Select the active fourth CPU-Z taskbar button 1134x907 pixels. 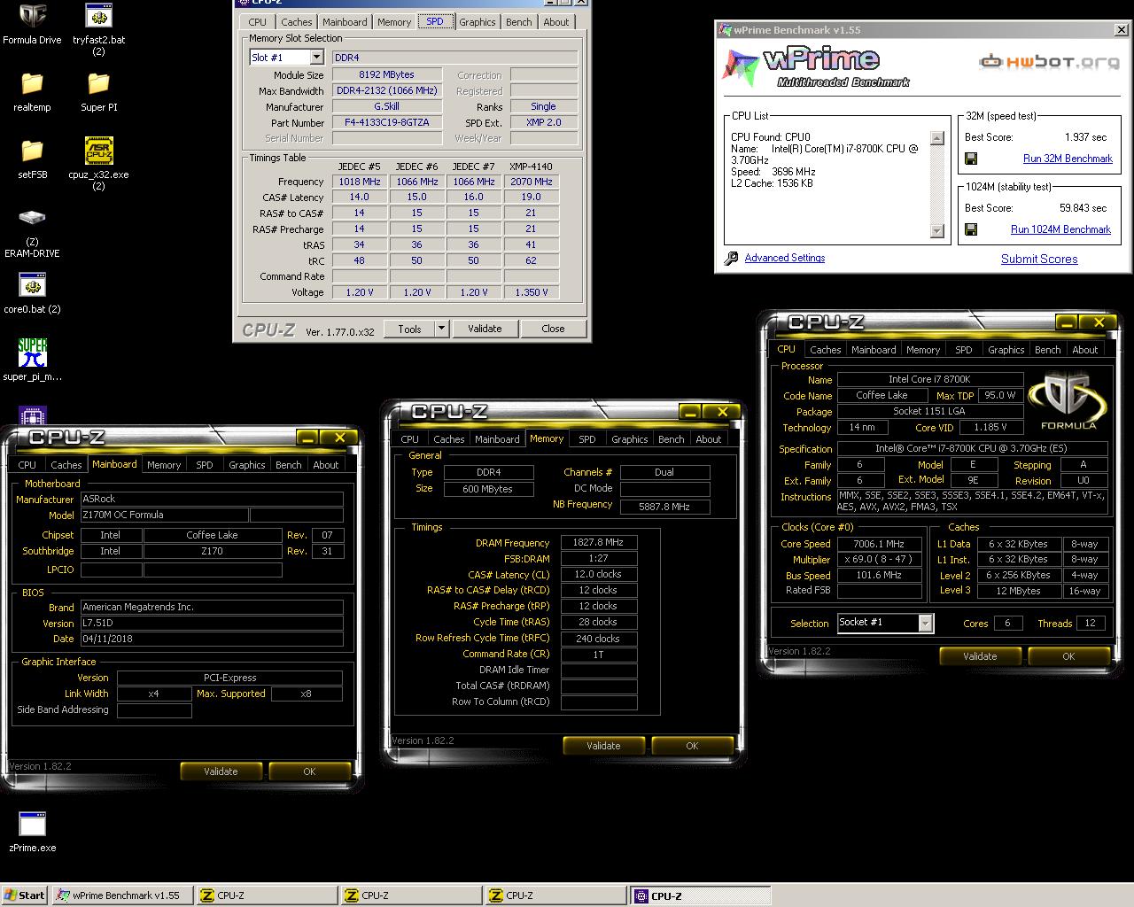[700, 895]
